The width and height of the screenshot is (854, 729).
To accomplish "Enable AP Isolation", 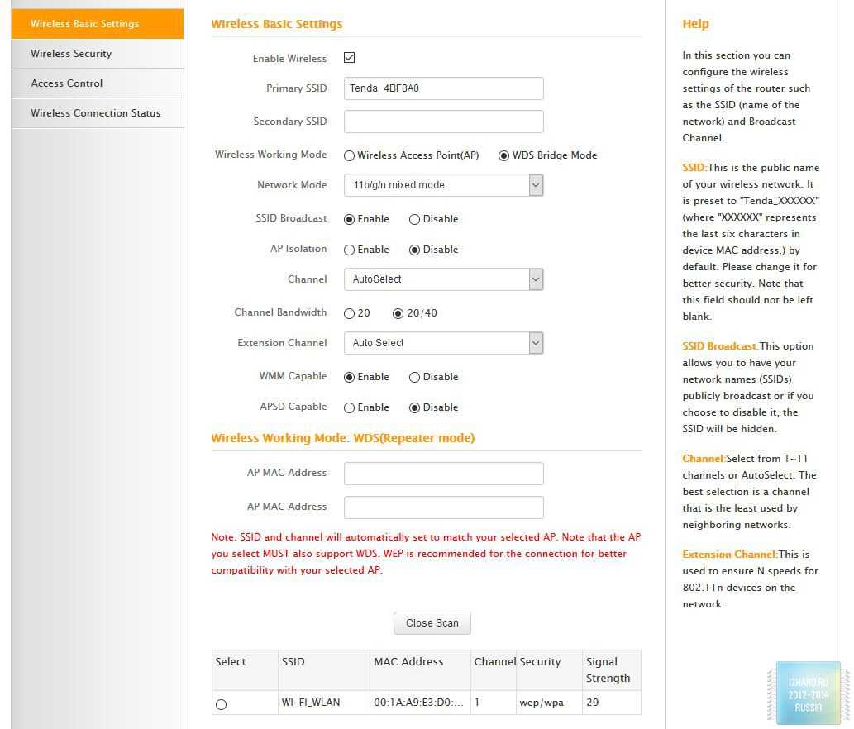I will [x=350, y=250].
